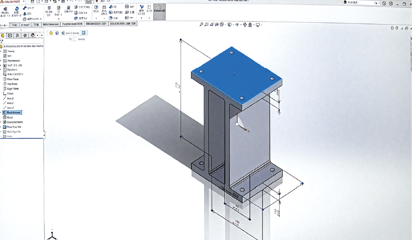412x240 pixels.
Task: Switch to FeatureManager design tree tab
Action: [3, 35]
